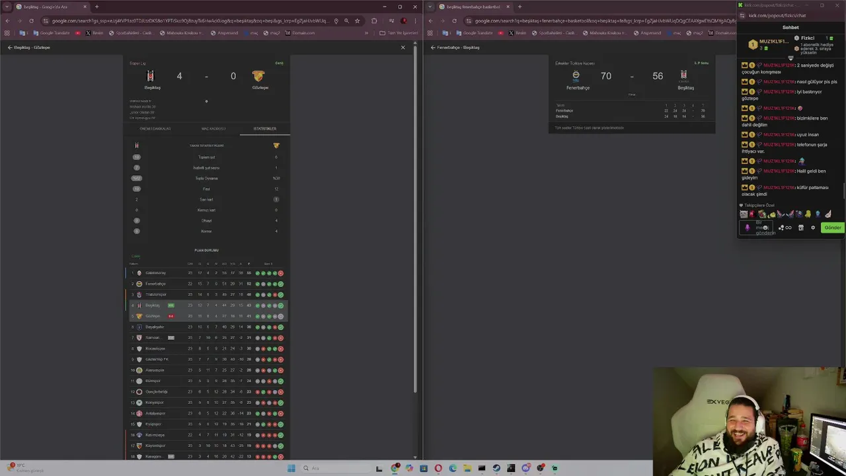The height and width of the screenshot is (476, 846).
Task: Open Kick chat settings gear icon
Action: (813, 228)
